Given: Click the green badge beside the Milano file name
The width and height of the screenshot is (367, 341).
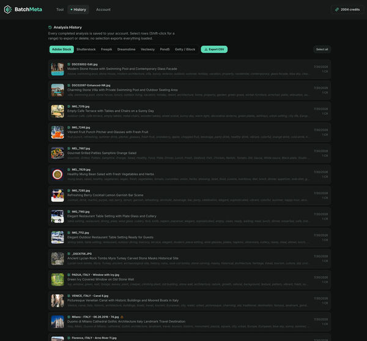Looking at the screenshot, I should pos(69,317).
